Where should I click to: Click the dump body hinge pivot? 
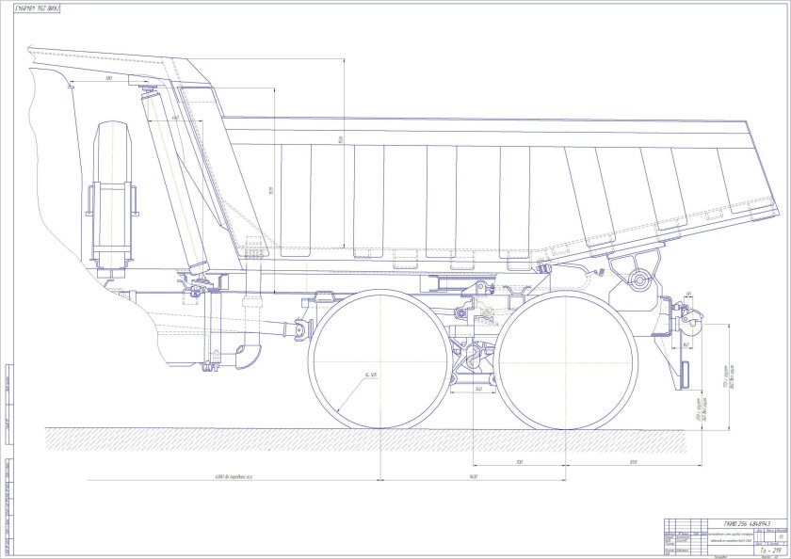click(x=640, y=279)
